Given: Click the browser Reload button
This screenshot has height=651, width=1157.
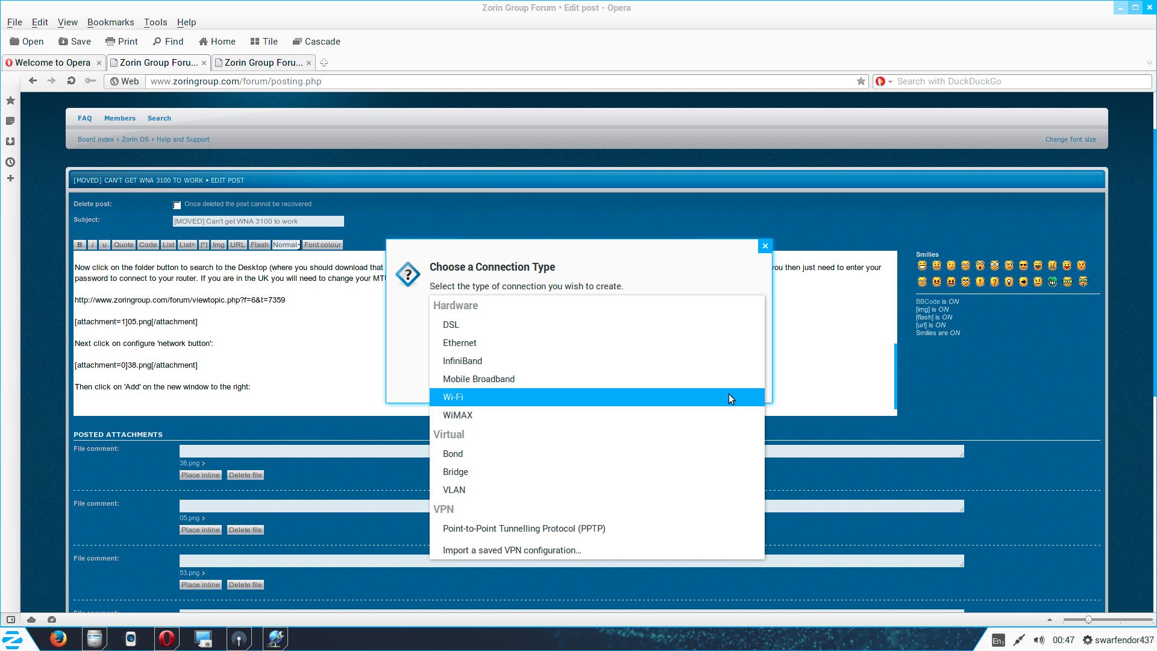Looking at the screenshot, I should point(71,81).
